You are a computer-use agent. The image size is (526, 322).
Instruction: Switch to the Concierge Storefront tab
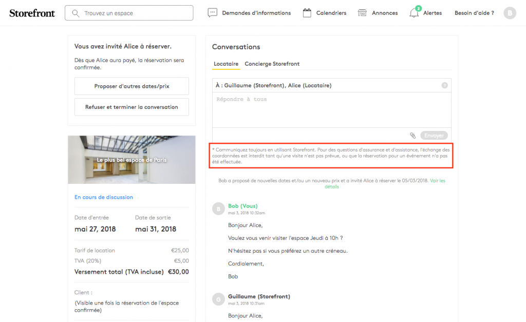click(x=272, y=64)
